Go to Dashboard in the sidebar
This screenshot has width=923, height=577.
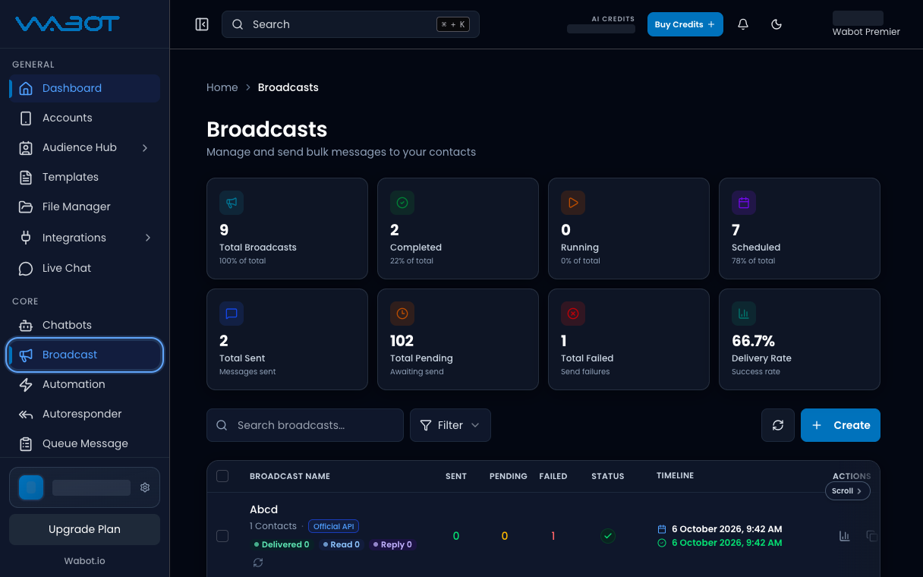pos(84,88)
